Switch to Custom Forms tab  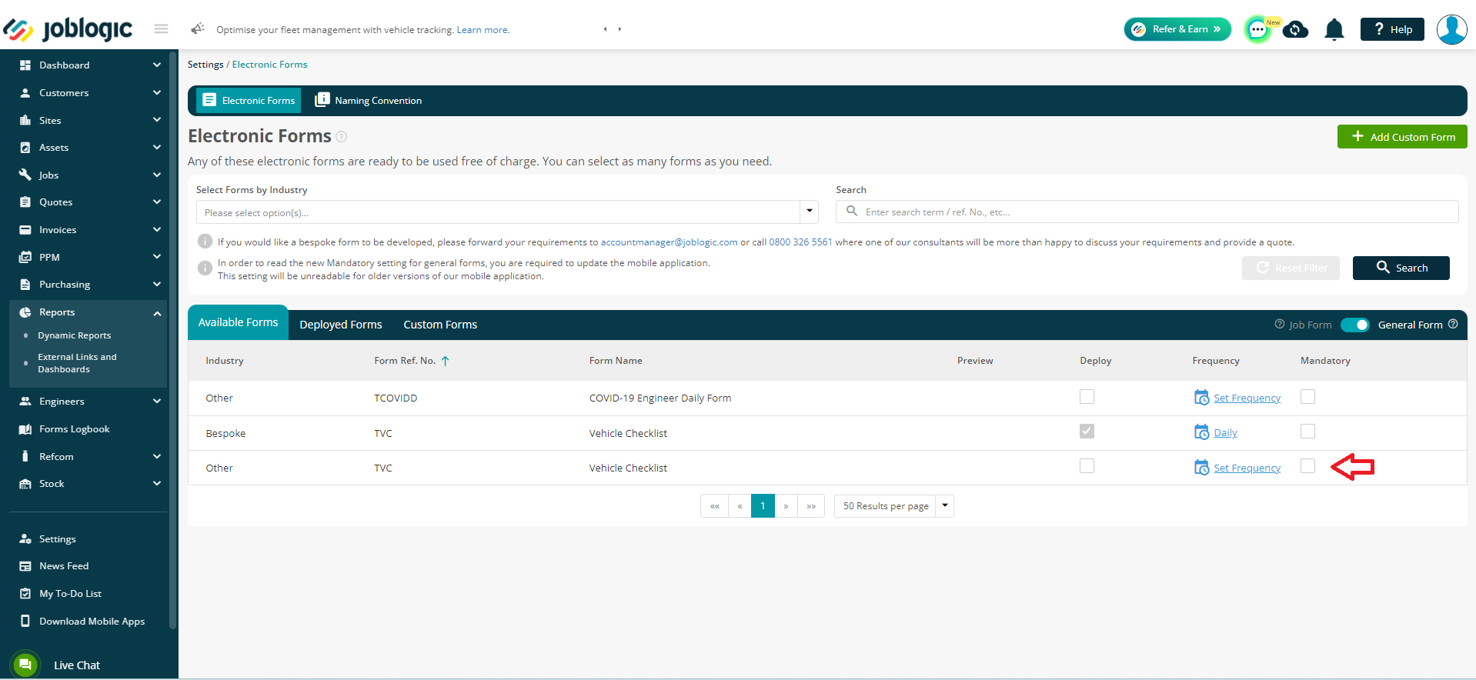pos(440,325)
